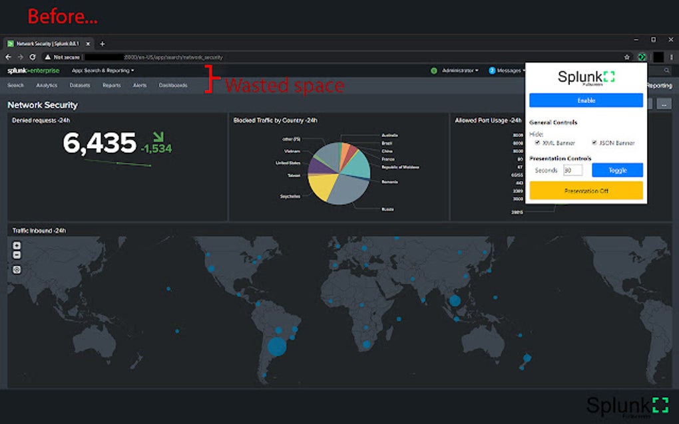The height and width of the screenshot is (424, 679).
Task: Zoom in on the Traffic Inbound map
Action: tap(17, 245)
